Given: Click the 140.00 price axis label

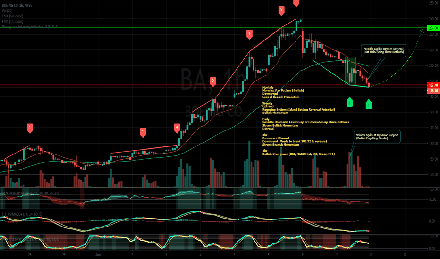Looking at the screenshot, I should pyautogui.click(x=433, y=174).
